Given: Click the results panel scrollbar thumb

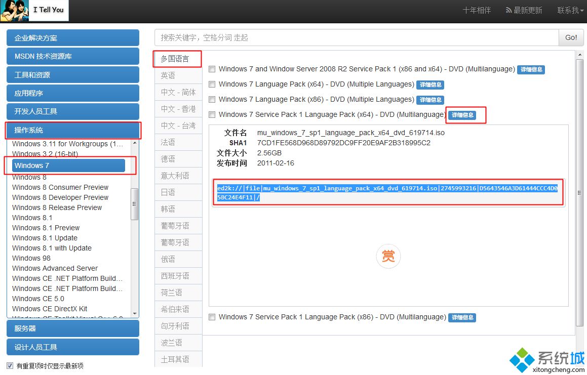Looking at the screenshot, I should coord(579,193).
